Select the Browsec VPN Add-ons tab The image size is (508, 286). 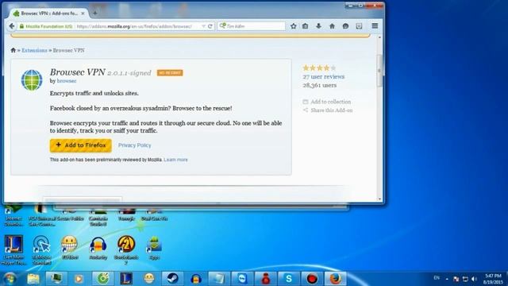tap(48, 14)
